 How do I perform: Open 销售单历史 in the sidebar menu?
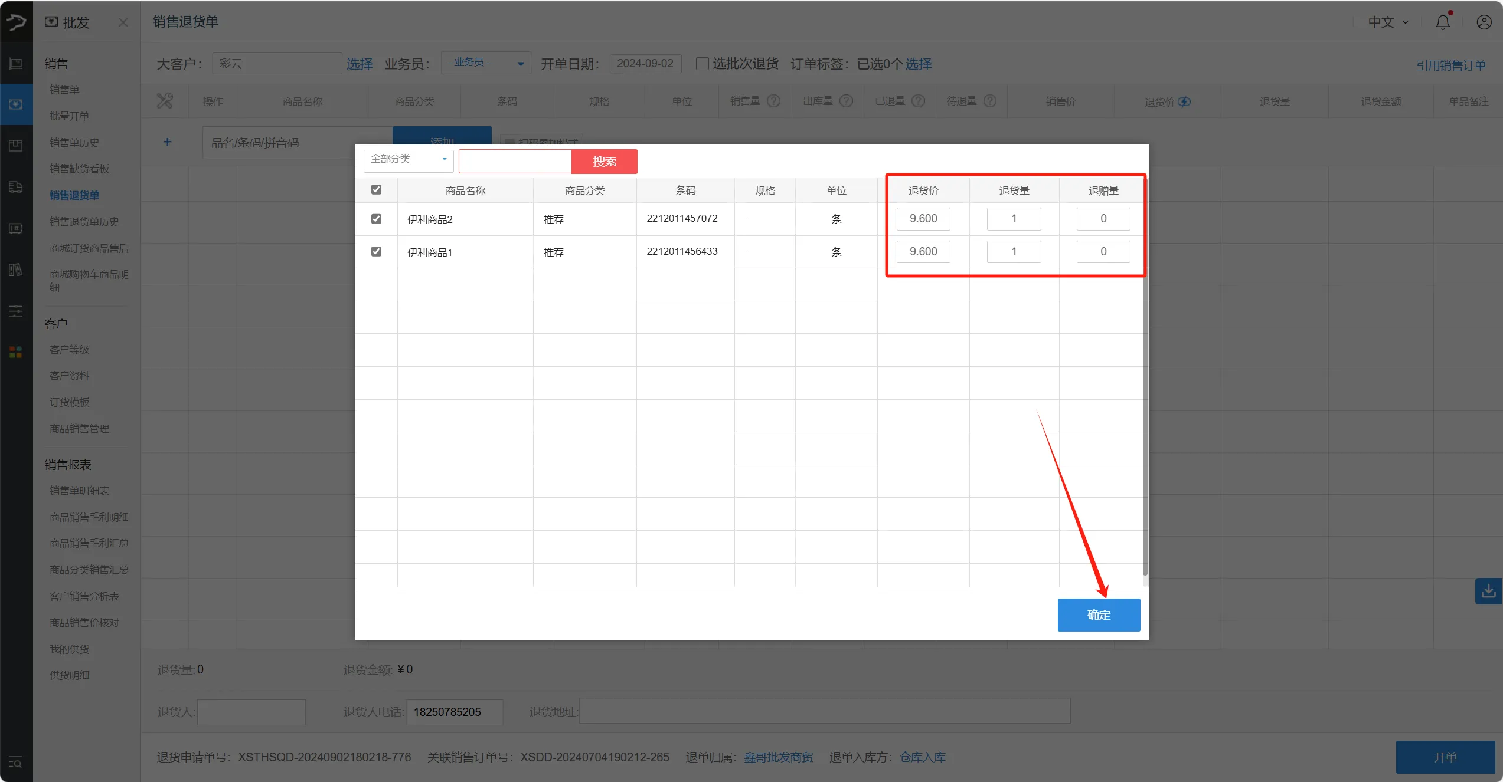click(x=74, y=142)
